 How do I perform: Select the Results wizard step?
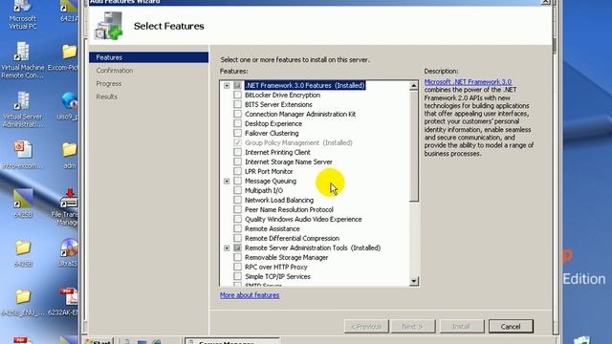click(x=106, y=97)
